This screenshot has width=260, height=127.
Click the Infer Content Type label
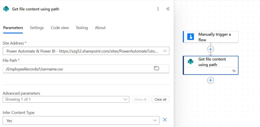point(19,113)
